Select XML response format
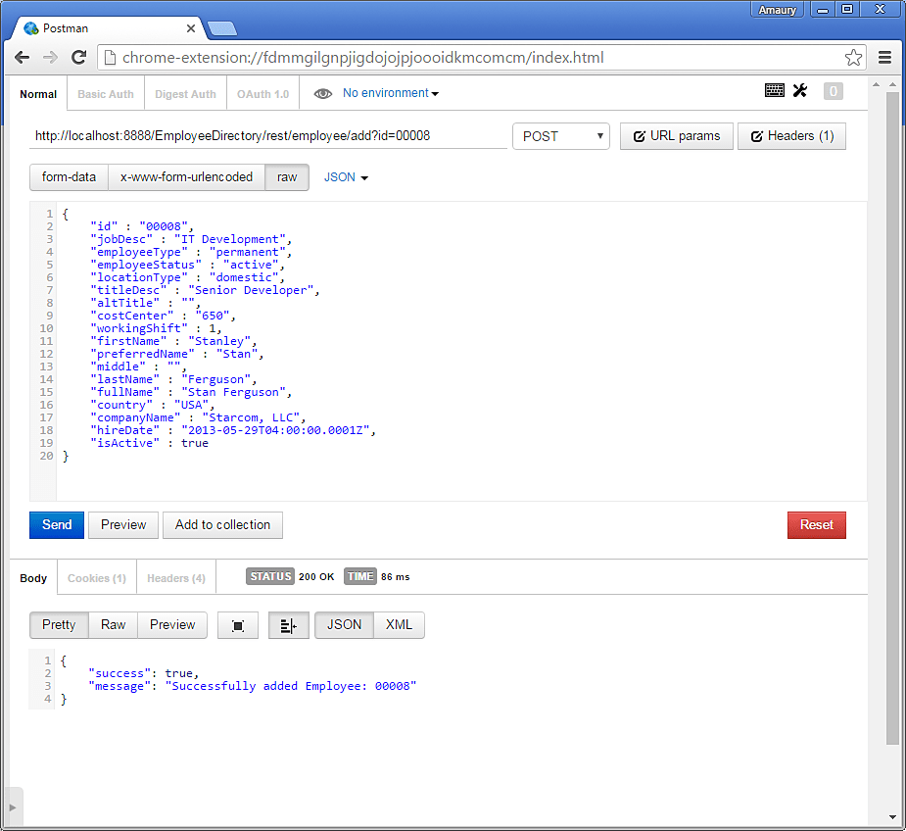The width and height of the screenshot is (906, 831). coord(400,624)
